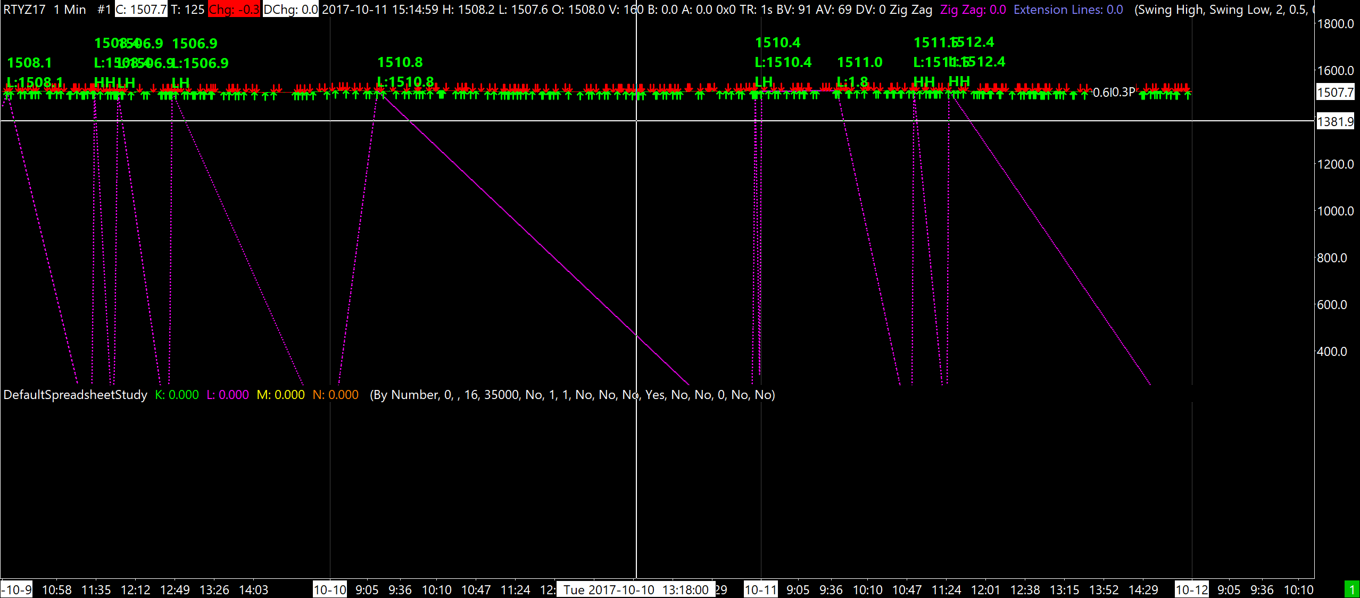
Task: Click the 10-12 date marker on the time axis
Action: pos(1192,589)
